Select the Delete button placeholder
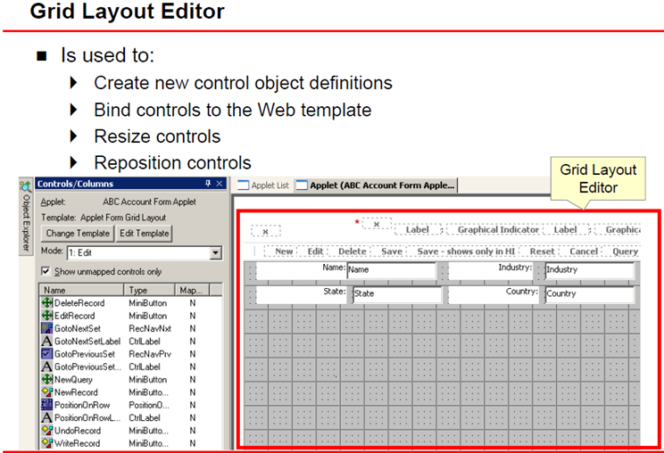 (352, 251)
